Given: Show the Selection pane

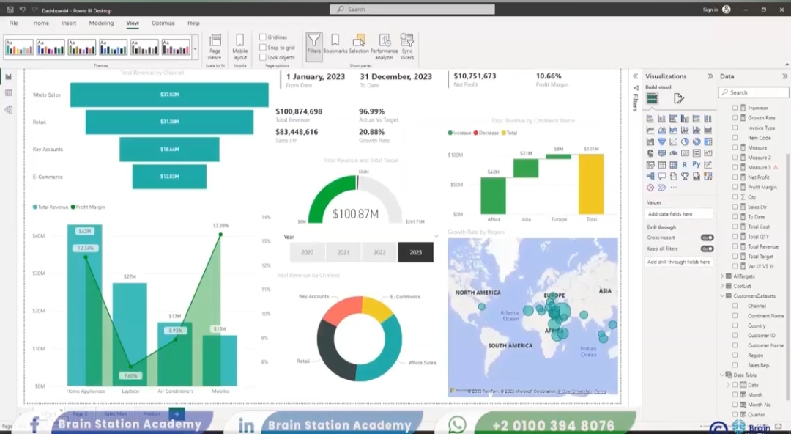Looking at the screenshot, I should coord(359,45).
